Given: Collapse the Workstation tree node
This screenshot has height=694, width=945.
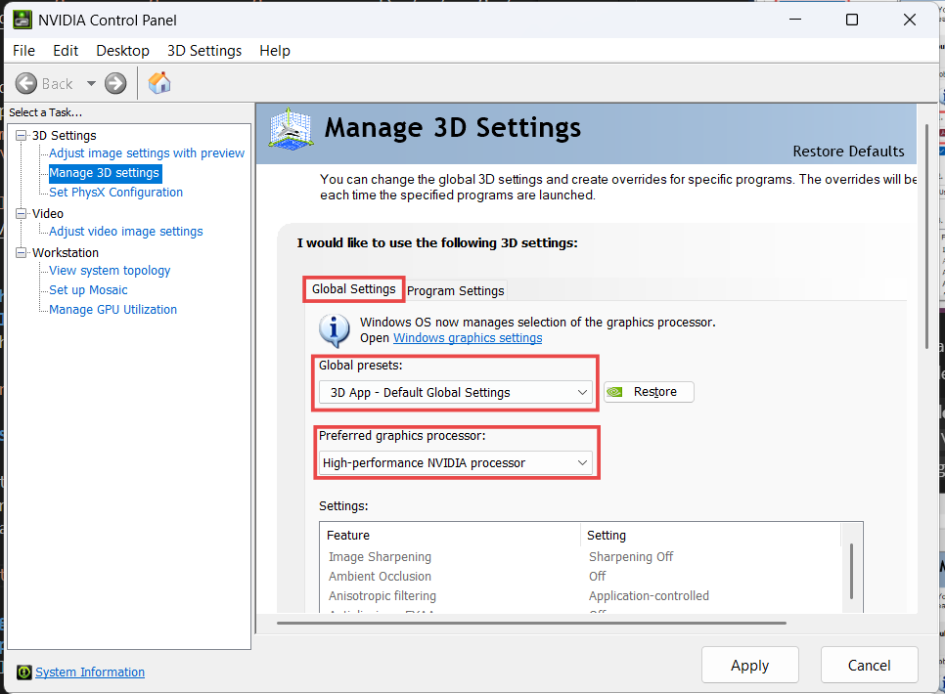Looking at the screenshot, I should [22, 252].
